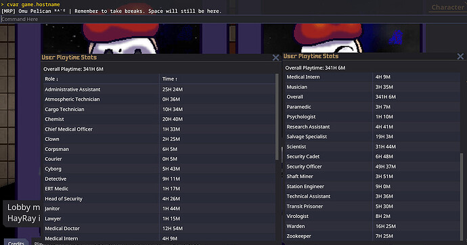
Task: Select the Warden playtime row
Action: (372, 226)
